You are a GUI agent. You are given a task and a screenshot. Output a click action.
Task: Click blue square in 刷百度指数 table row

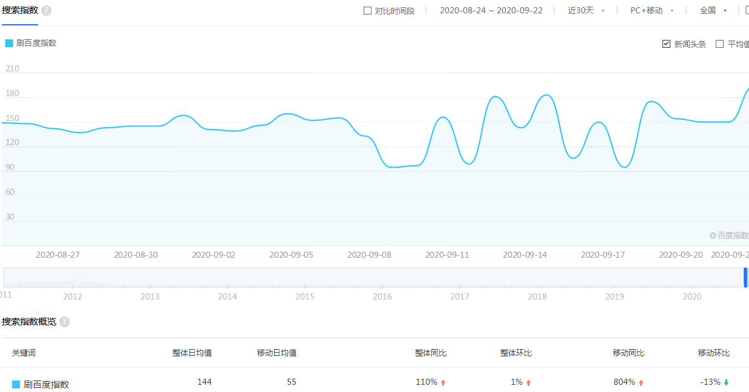[16, 384]
